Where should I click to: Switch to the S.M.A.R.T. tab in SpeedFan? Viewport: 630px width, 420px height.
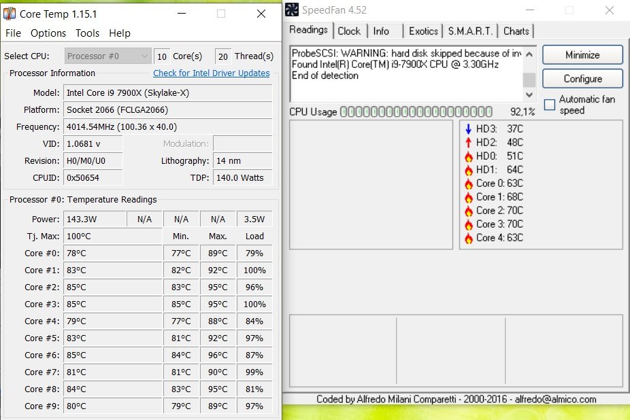(x=470, y=31)
